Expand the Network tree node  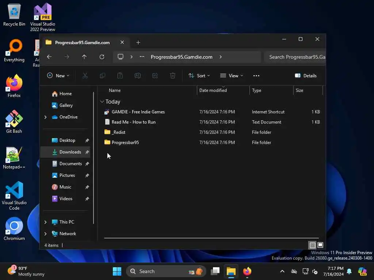(45, 234)
